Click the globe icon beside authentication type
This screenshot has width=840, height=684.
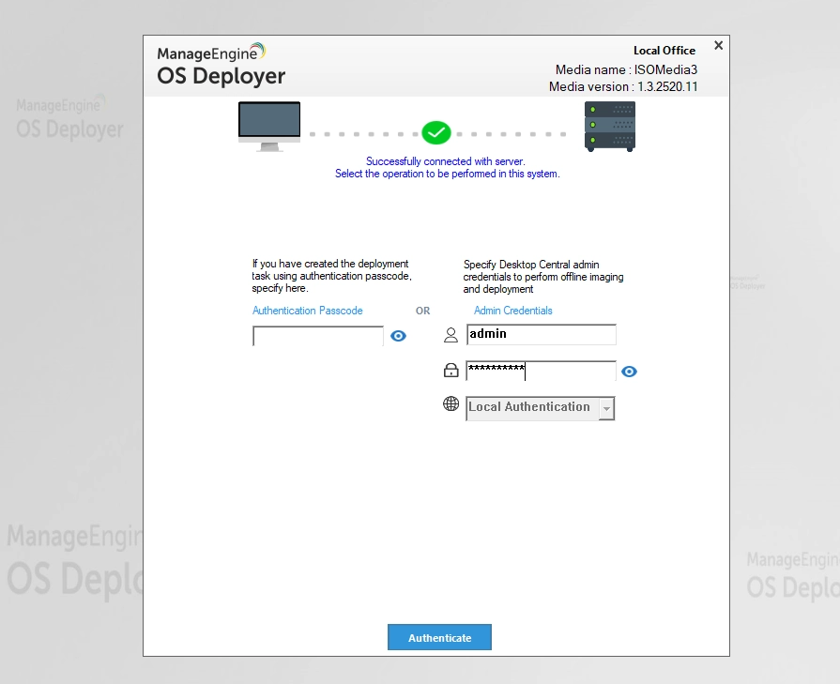point(451,403)
